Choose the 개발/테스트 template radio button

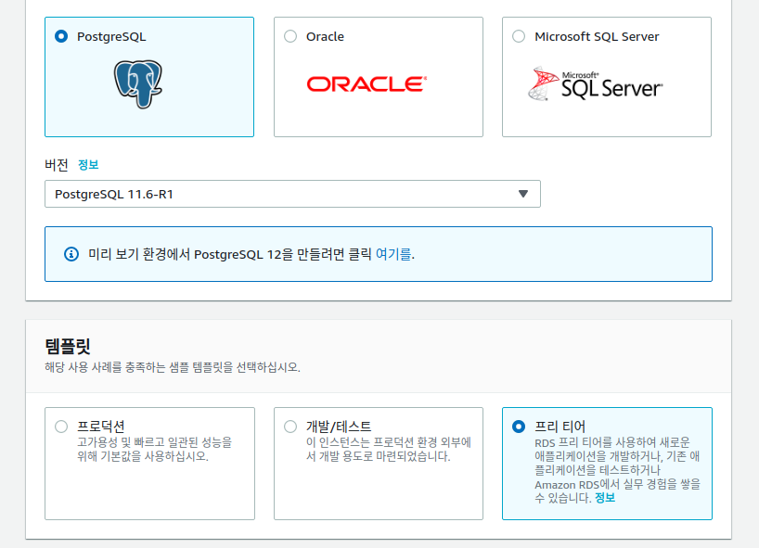(x=290, y=427)
